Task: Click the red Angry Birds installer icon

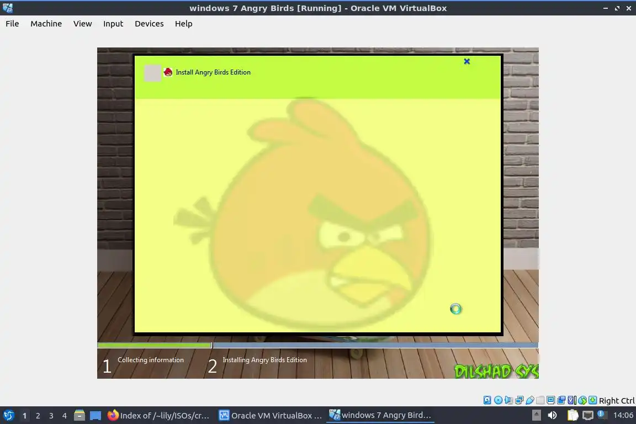Action: [x=168, y=72]
